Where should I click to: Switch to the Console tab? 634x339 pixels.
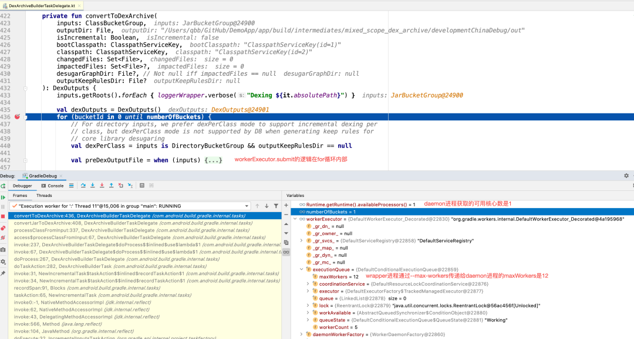[x=53, y=186]
